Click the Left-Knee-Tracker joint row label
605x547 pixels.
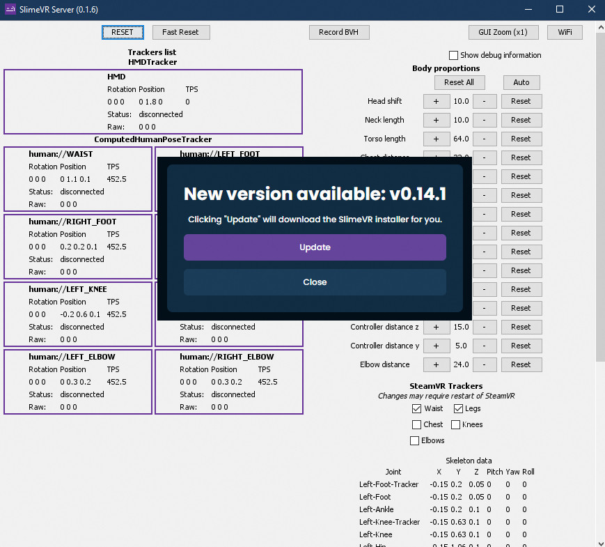pos(390,523)
